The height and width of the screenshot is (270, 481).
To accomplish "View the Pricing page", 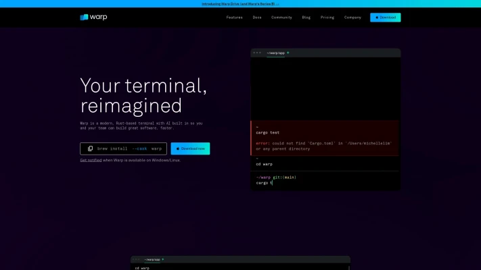I will click(327, 18).
